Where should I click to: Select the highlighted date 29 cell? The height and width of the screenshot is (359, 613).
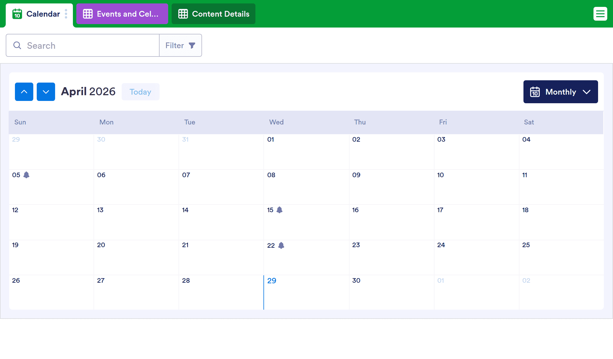click(x=306, y=292)
